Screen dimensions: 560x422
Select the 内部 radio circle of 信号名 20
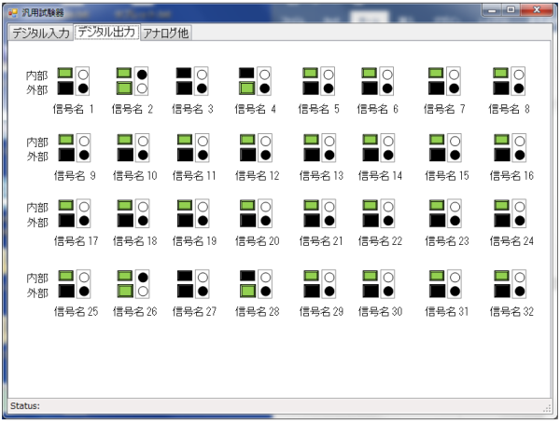tap(264, 206)
